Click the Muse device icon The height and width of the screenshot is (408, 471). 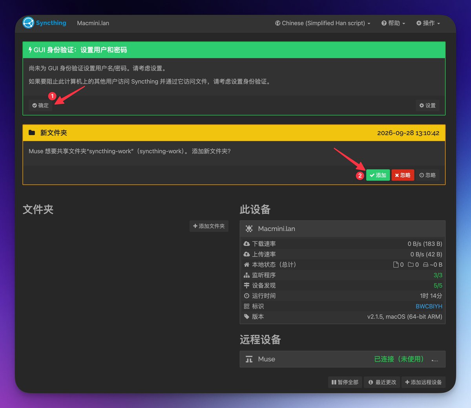click(249, 359)
